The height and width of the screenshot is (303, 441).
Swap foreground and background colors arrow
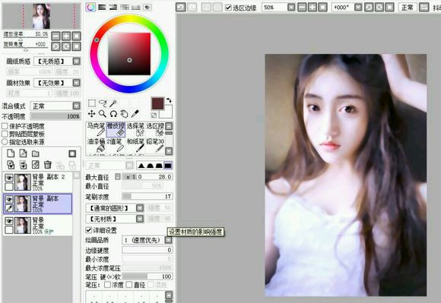click(x=169, y=100)
